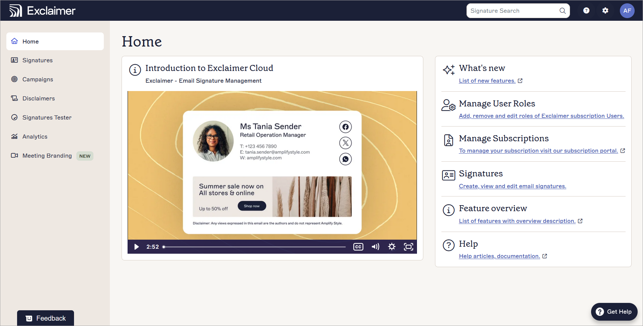Viewport: 643px width, 326px height.
Task: Click the Feedback button
Action: pyautogui.click(x=46, y=318)
